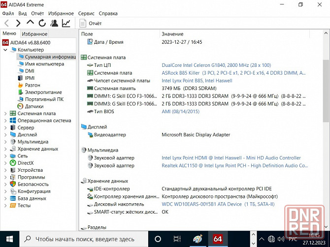
Task: Select the Устройства icon in tree
Action: click(13, 170)
